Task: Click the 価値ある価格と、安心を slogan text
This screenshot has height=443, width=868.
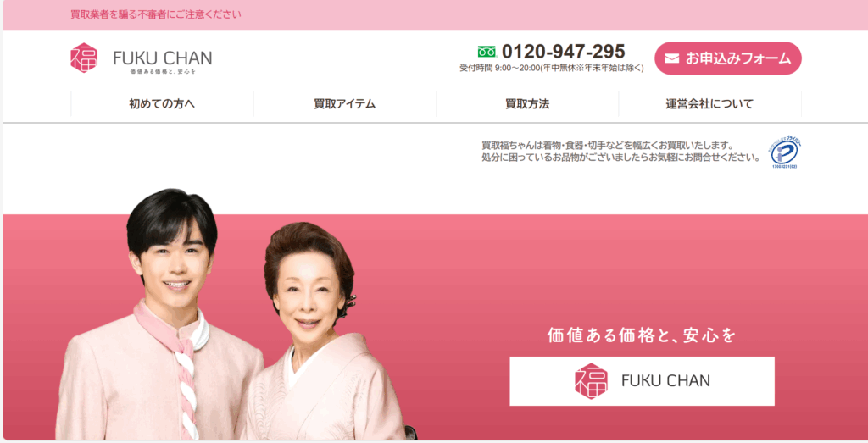Action: tap(642, 335)
